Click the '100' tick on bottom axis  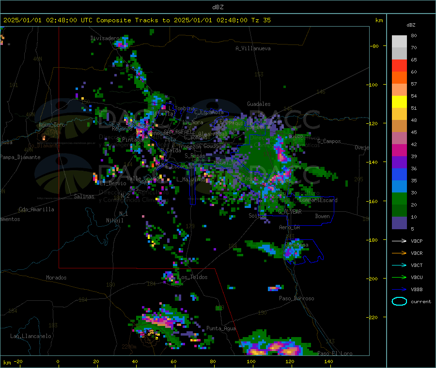click(251, 361)
